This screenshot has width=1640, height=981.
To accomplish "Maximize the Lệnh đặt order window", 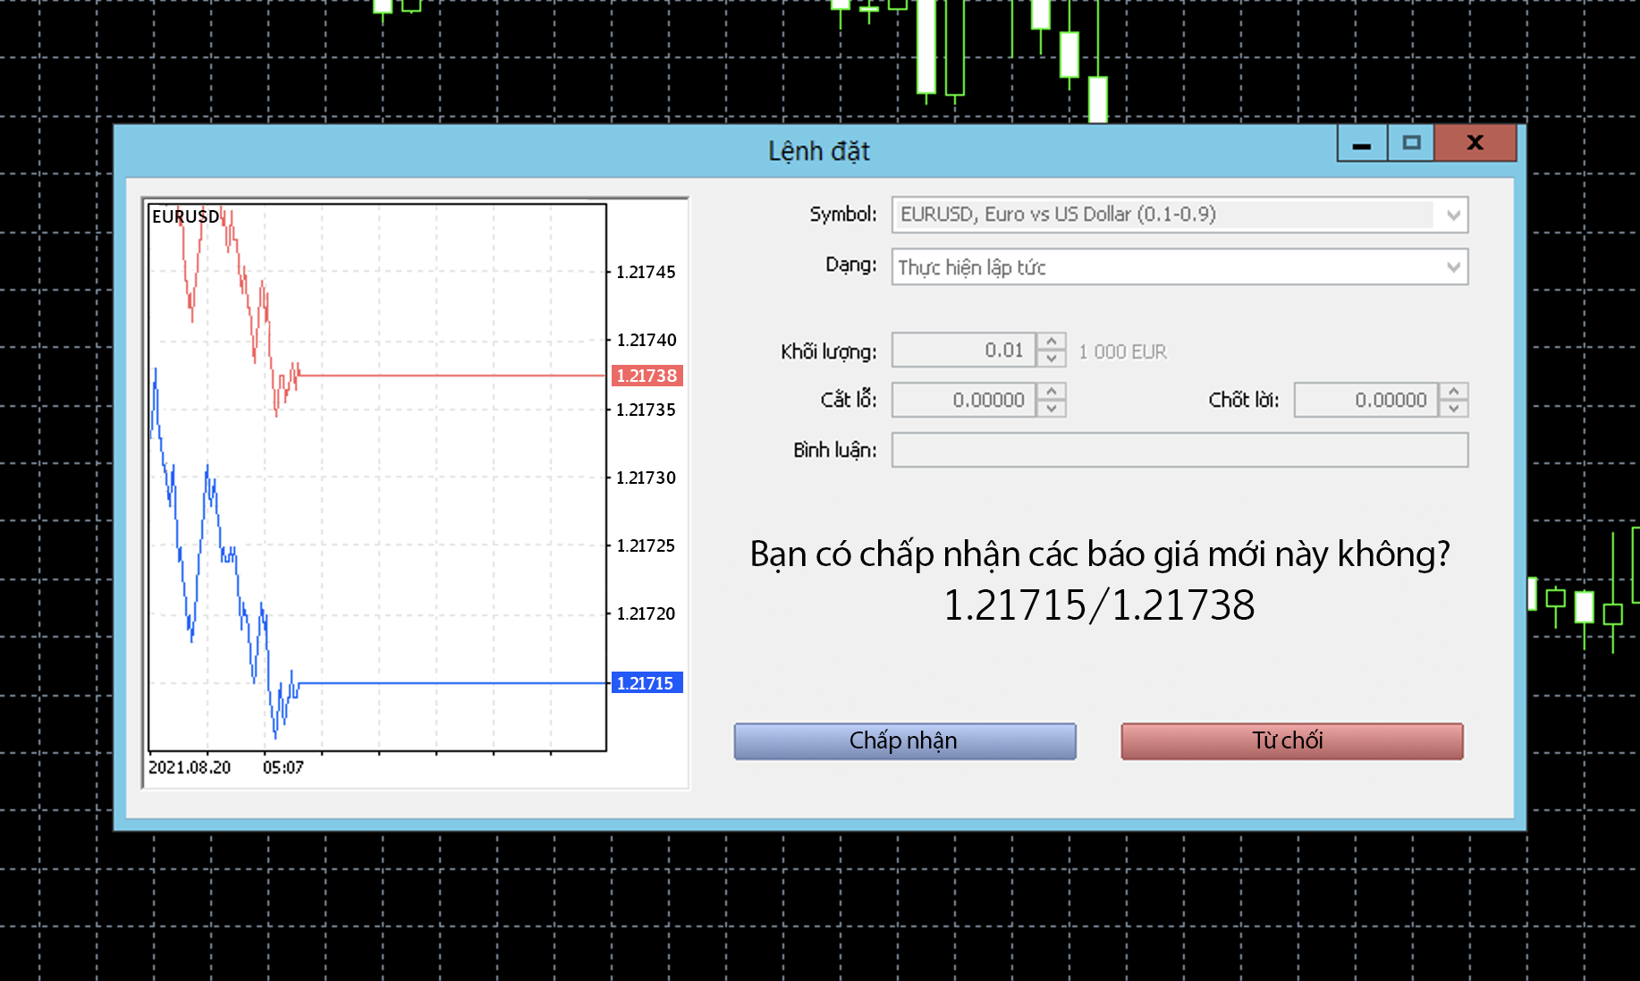I will [1411, 144].
